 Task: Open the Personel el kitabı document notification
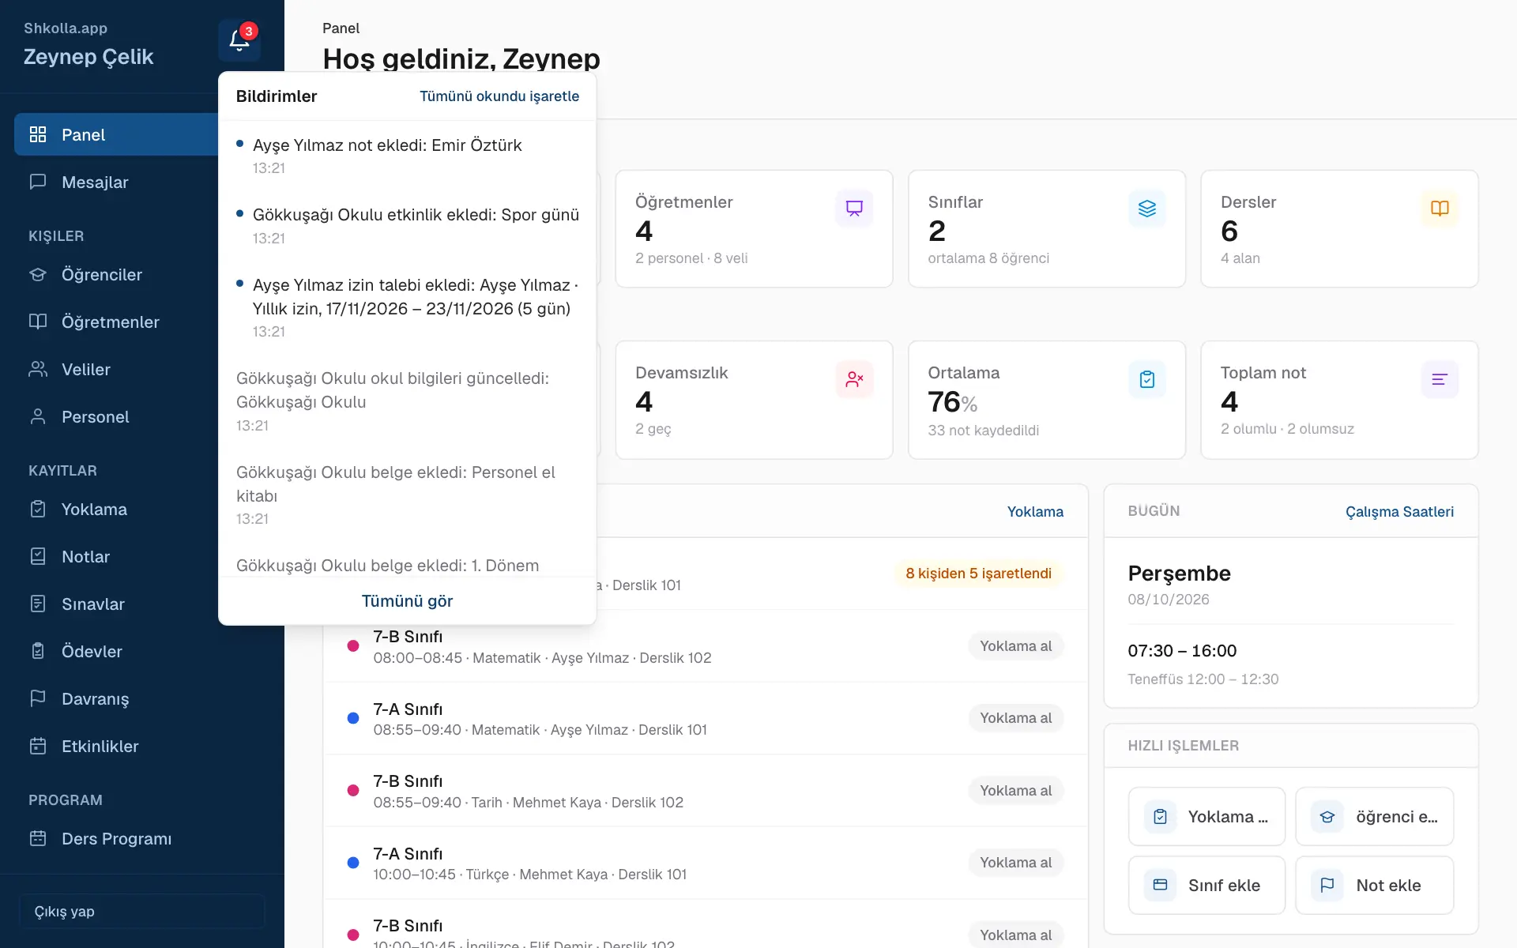pyautogui.click(x=407, y=495)
